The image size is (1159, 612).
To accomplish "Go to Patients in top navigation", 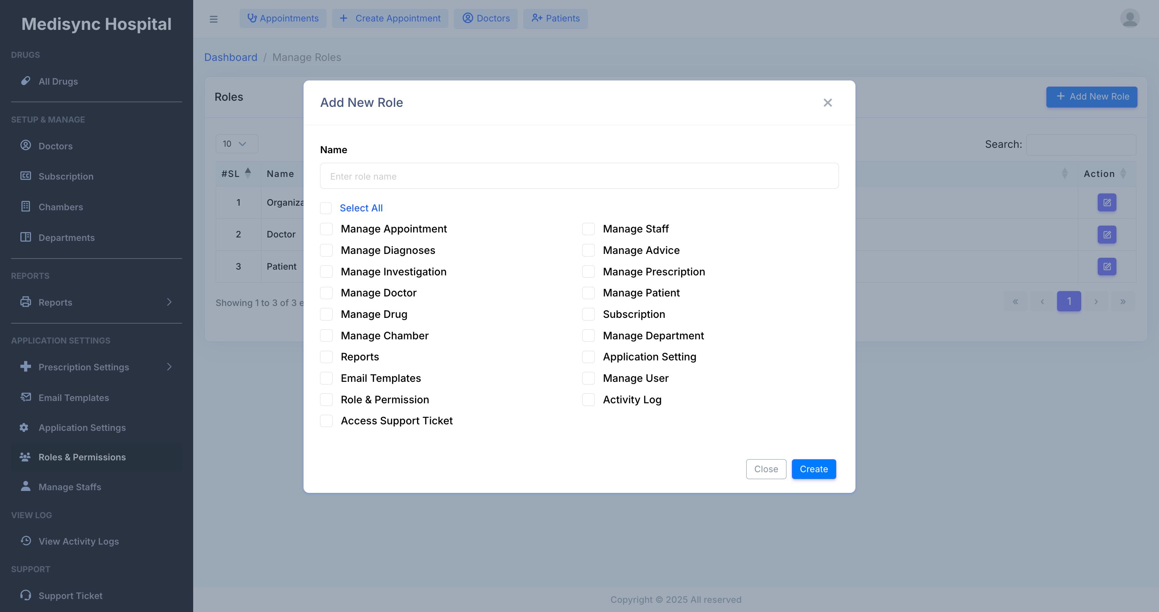I will (555, 18).
